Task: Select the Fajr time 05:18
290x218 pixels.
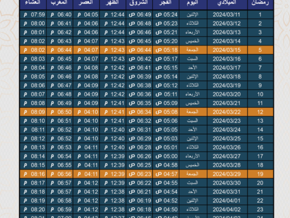Action: tap(166, 50)
